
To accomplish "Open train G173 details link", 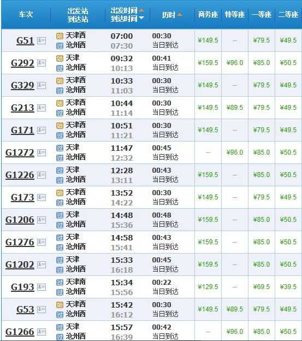I will tap(22, 198).
